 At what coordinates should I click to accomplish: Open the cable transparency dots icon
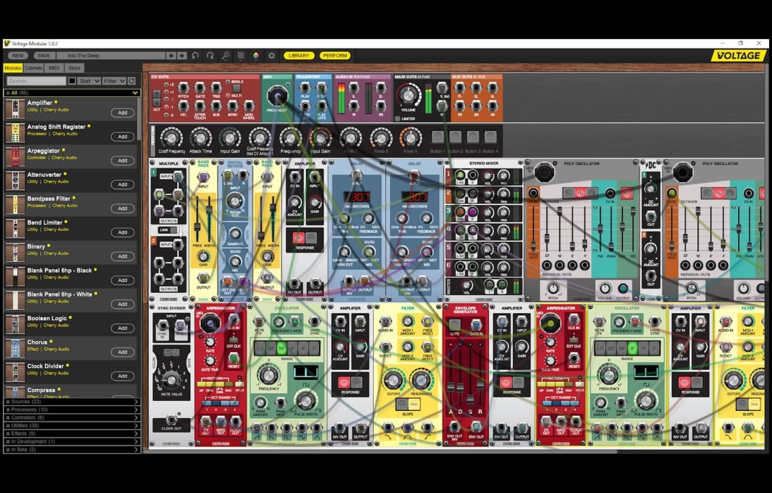coord(241,56)
